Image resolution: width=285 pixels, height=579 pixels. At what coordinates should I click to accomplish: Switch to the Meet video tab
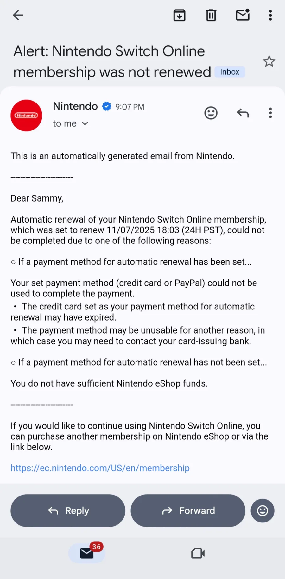(198, 553)
